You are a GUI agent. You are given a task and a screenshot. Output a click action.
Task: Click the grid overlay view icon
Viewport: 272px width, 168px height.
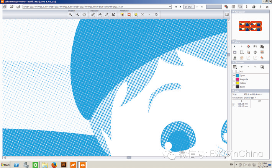248,52
